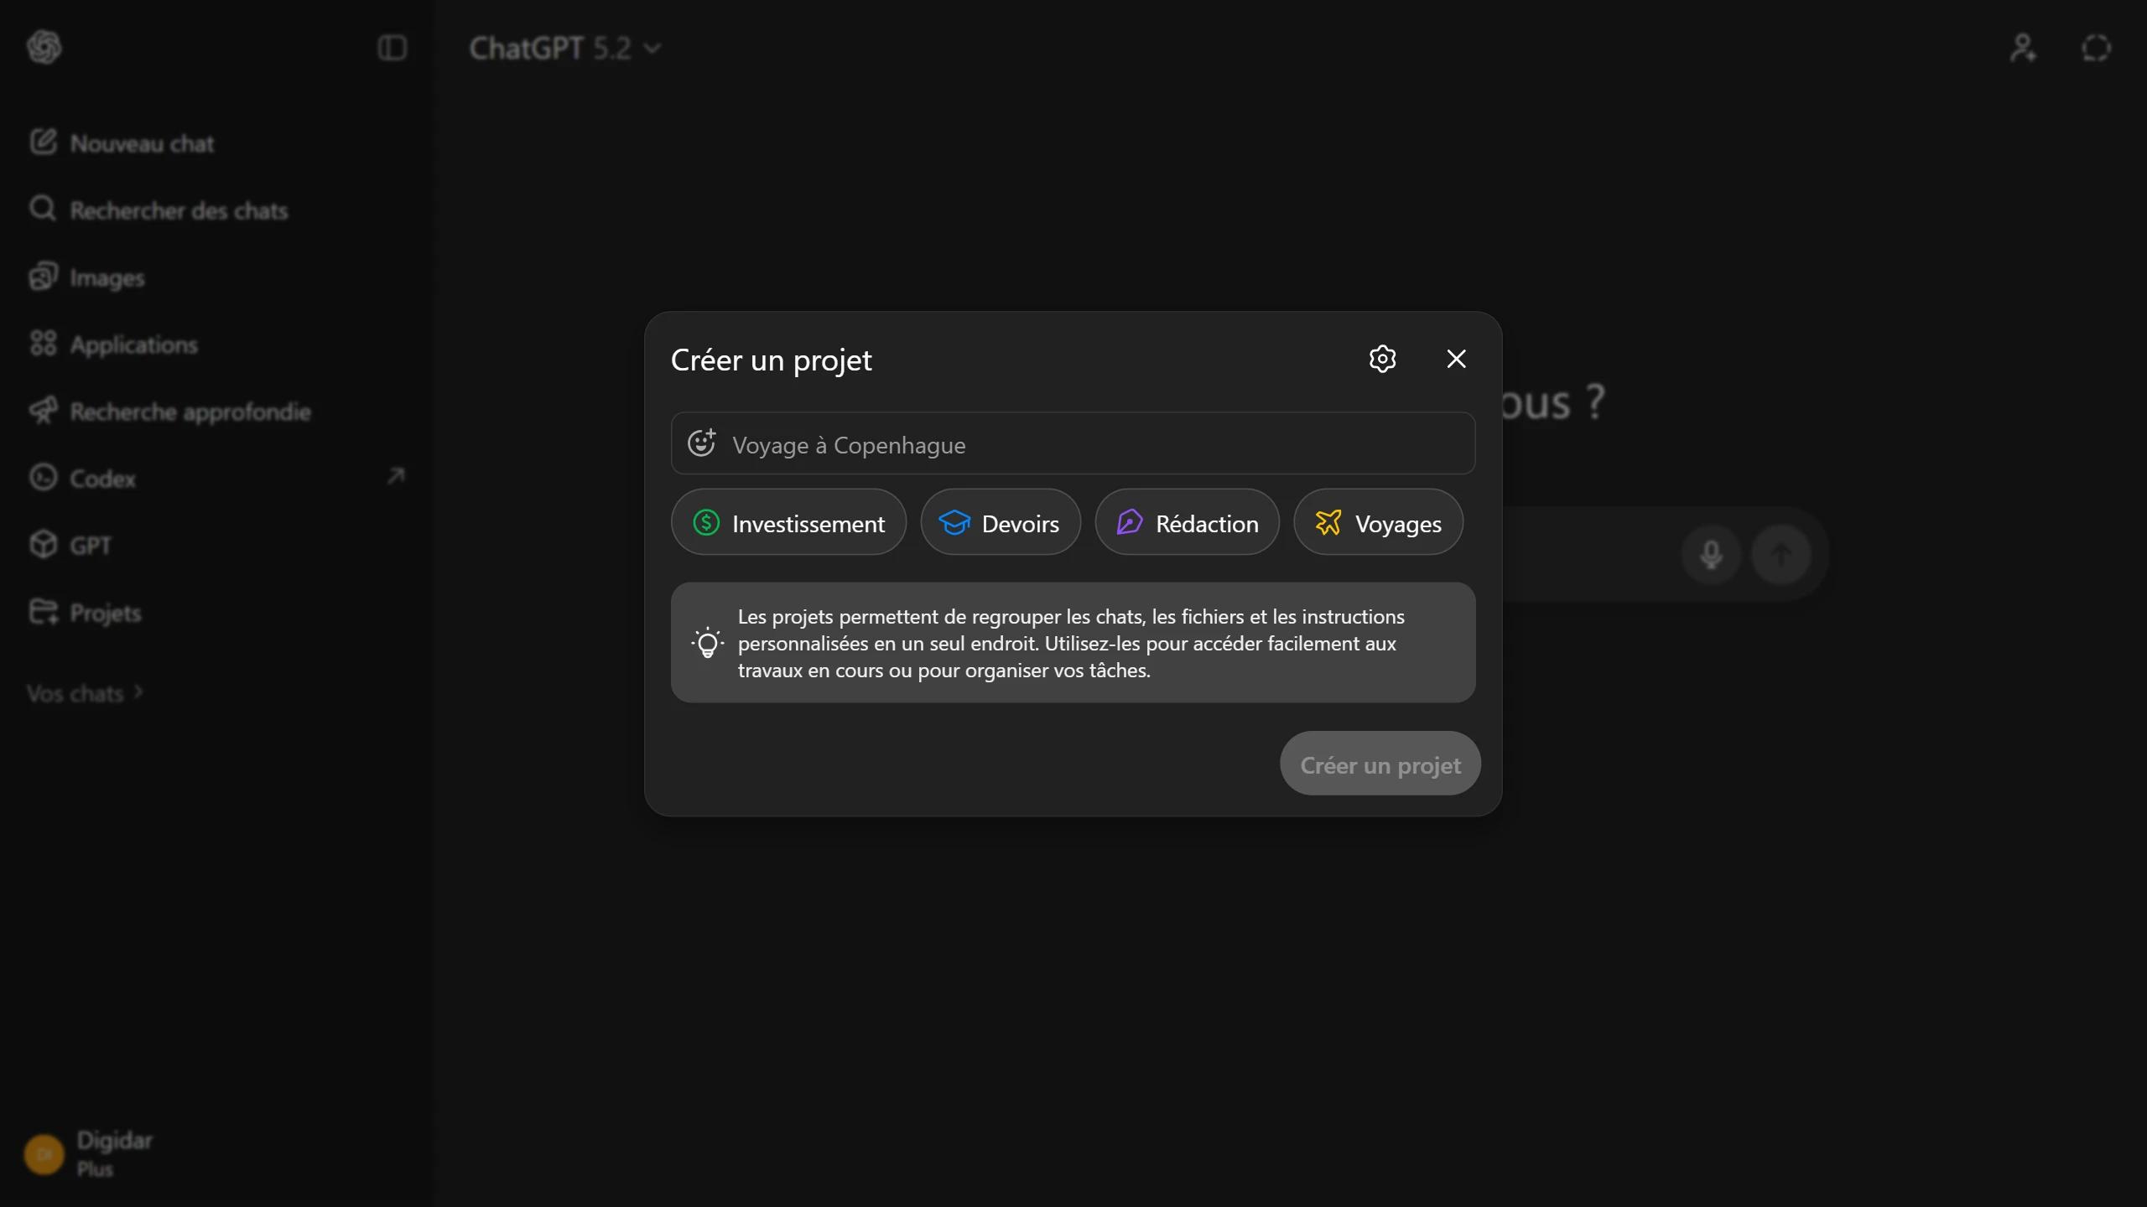This screenshot has height=1207, width=2147.
Task: Open the ChatGPT 5.2 model dropdown
Action: [564, 49]
